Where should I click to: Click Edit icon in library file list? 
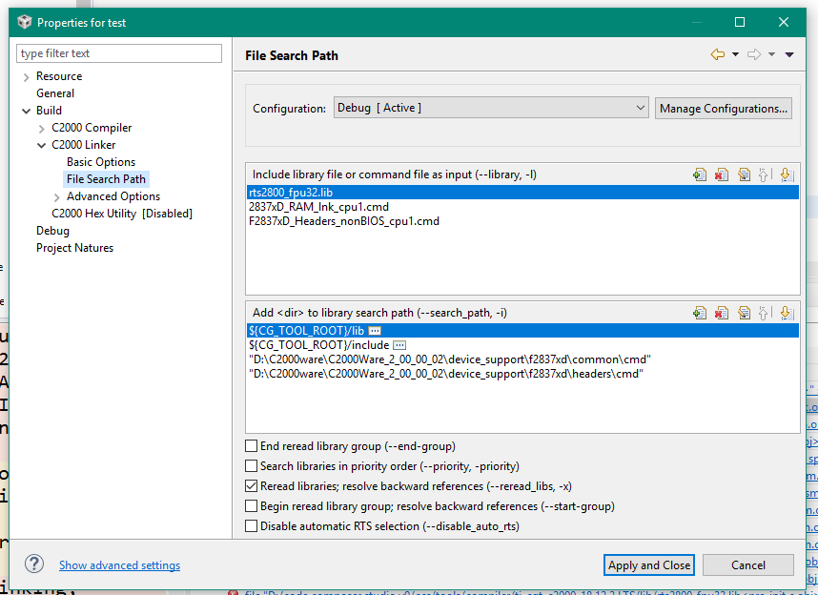pyautogui.click(x=744, y=174)
